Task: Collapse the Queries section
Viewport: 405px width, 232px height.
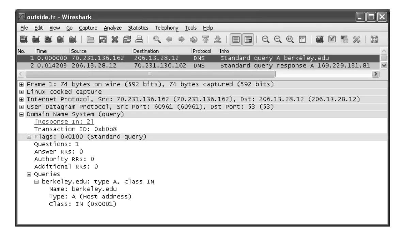Action: [29, 174]
